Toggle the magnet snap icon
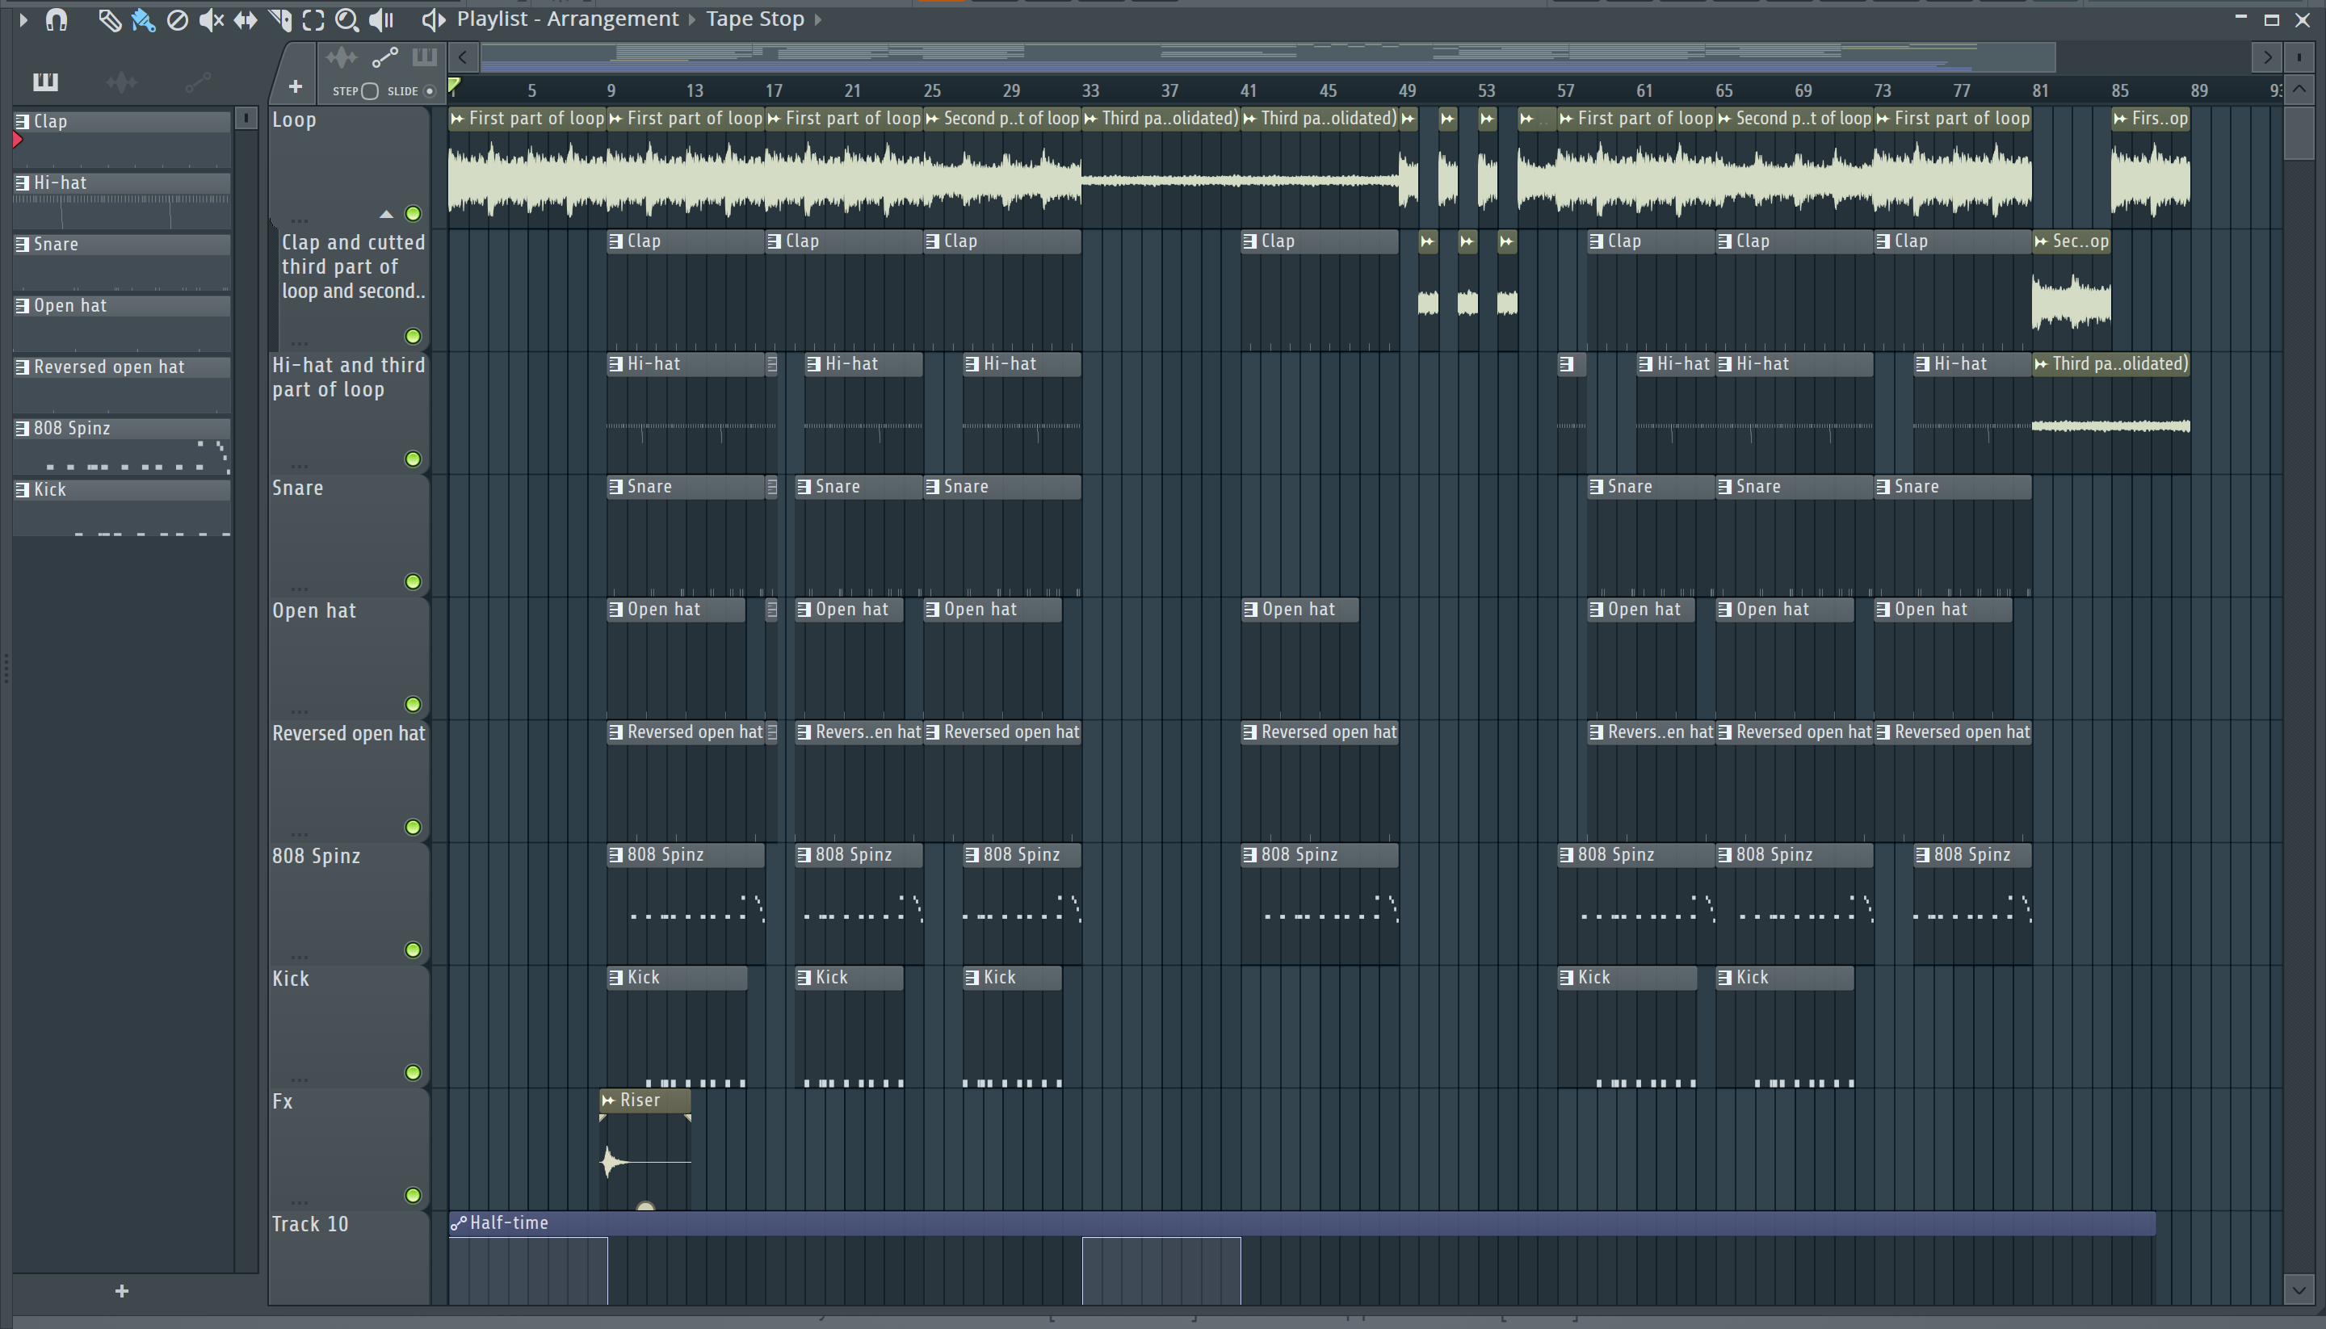 pos(57,19)
